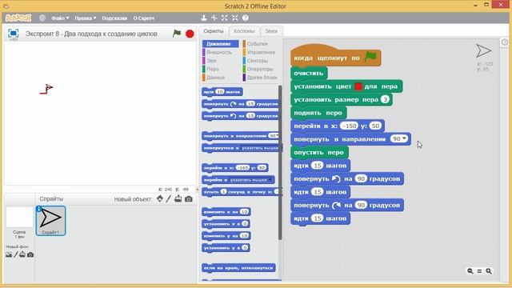The image size is (512, 288).
Task: Select the Duplicate stamp tool
Action: [203, 18]
